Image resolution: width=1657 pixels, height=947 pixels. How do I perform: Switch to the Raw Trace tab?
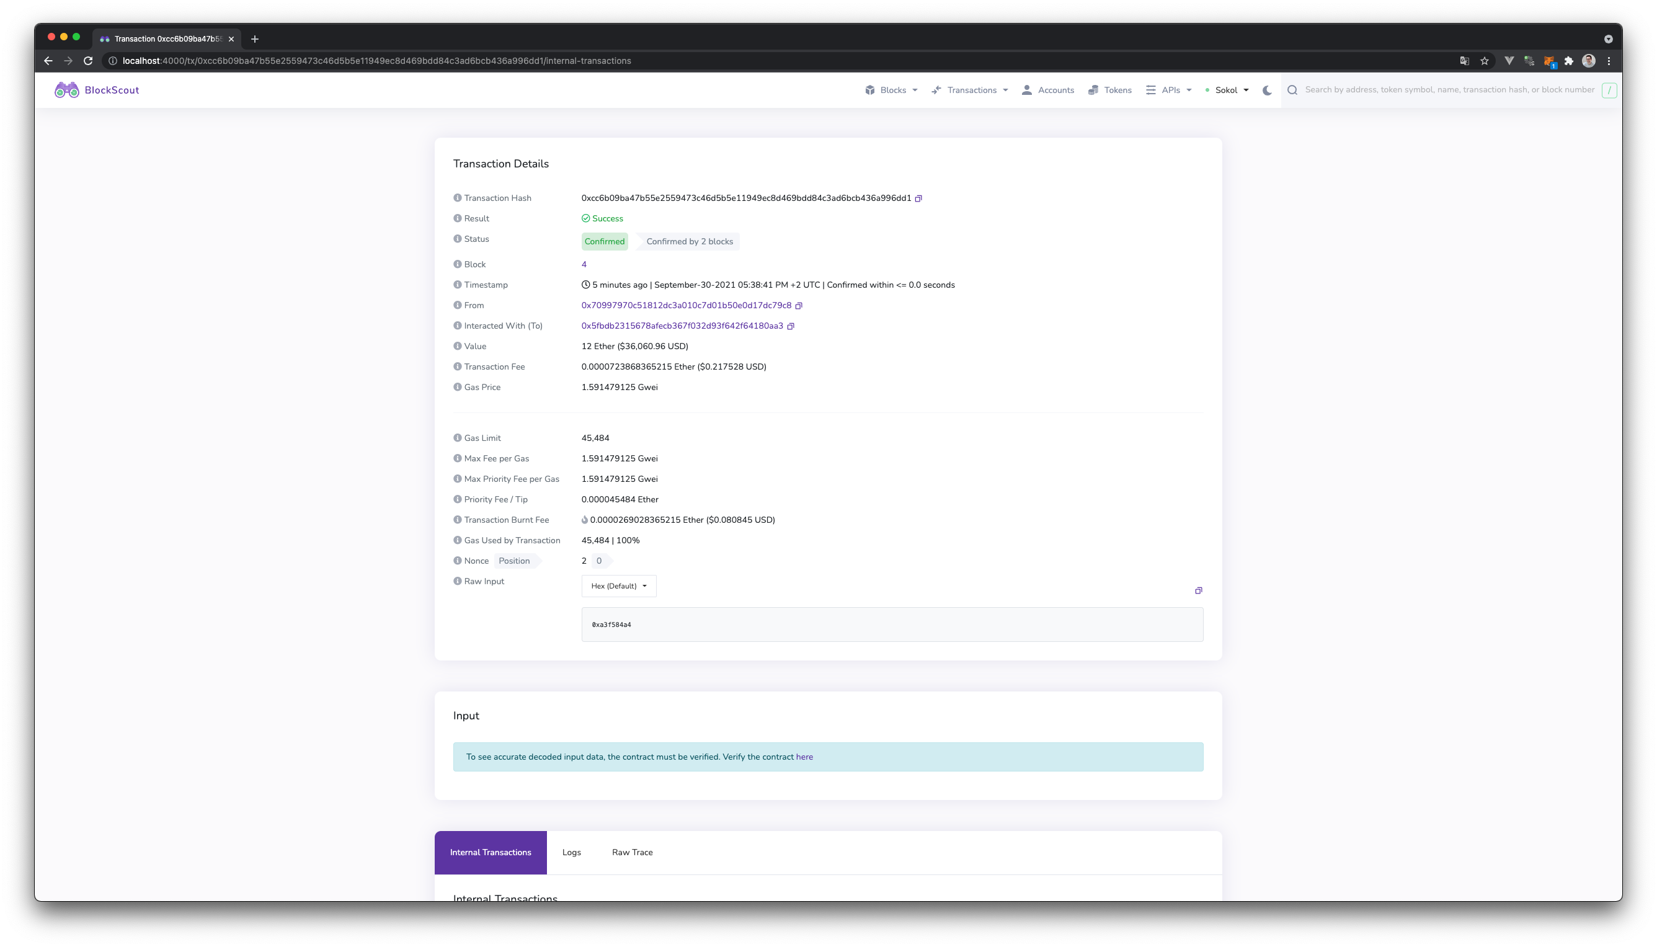point(631,852)
